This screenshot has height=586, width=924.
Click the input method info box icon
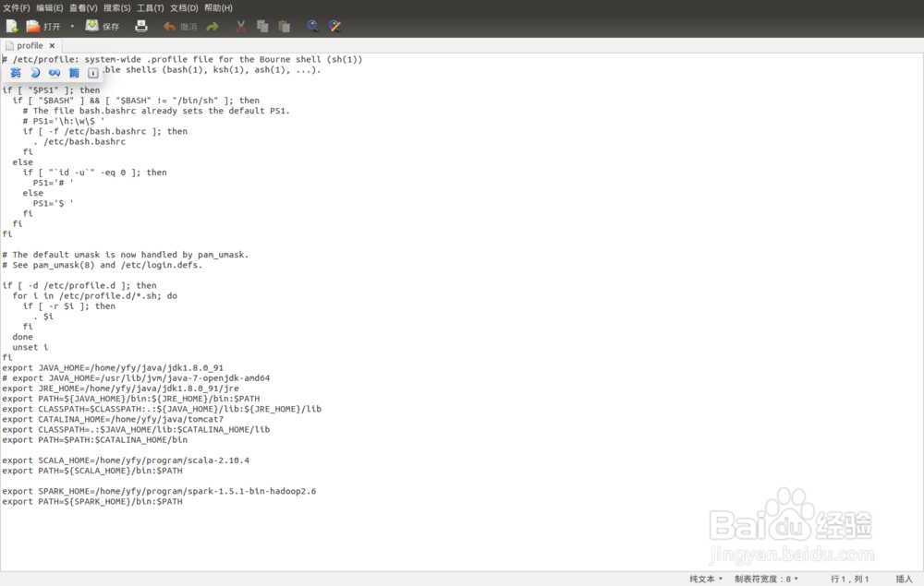[93, 73]
